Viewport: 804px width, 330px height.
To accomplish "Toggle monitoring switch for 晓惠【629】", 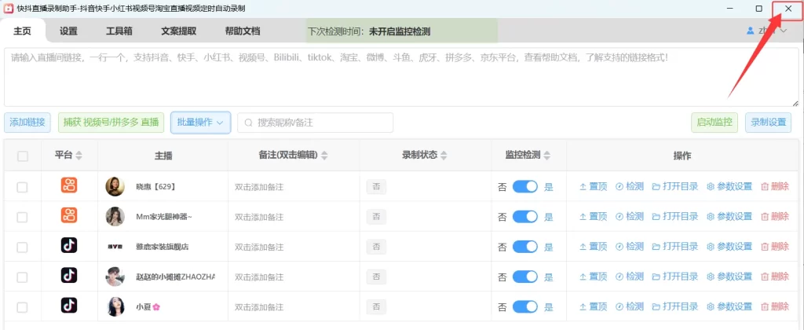I will coord(525,187).
